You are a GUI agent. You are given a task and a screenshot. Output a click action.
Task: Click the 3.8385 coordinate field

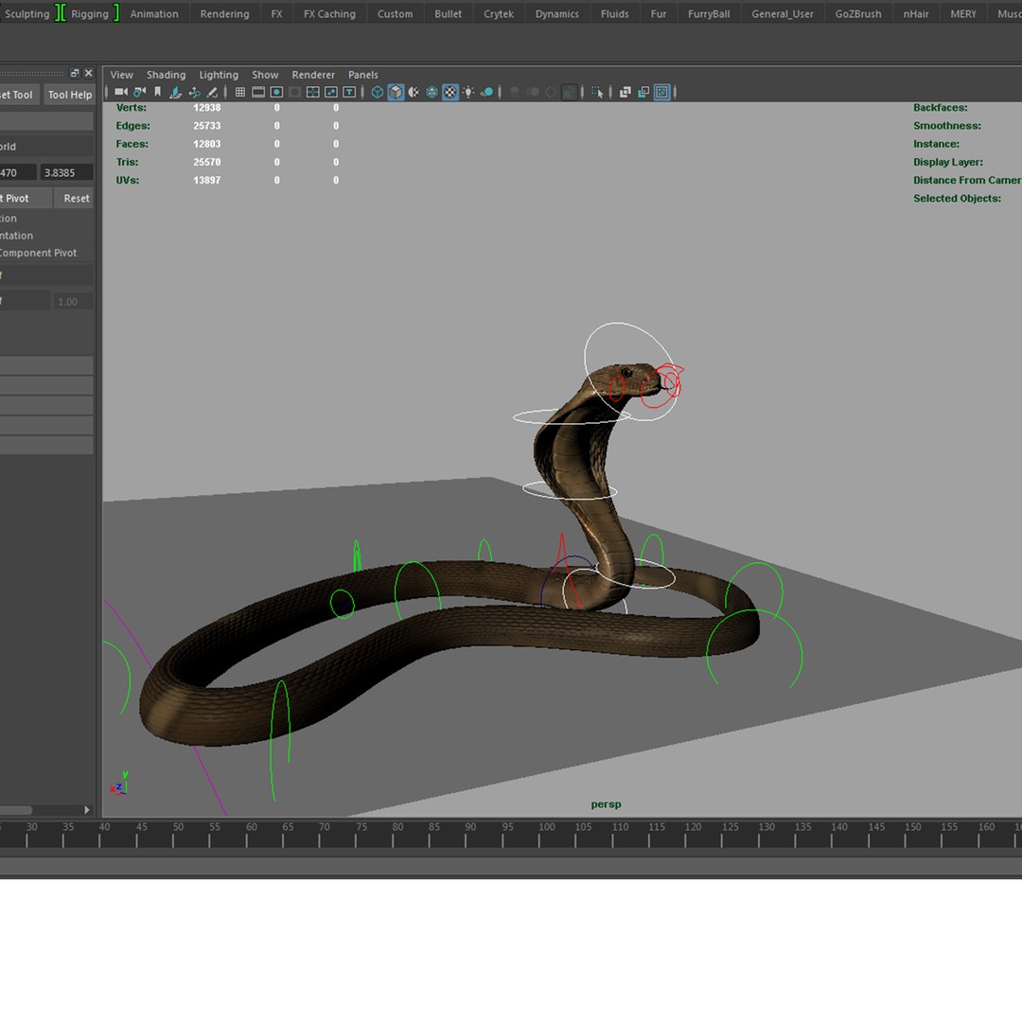tap(66, 173)
